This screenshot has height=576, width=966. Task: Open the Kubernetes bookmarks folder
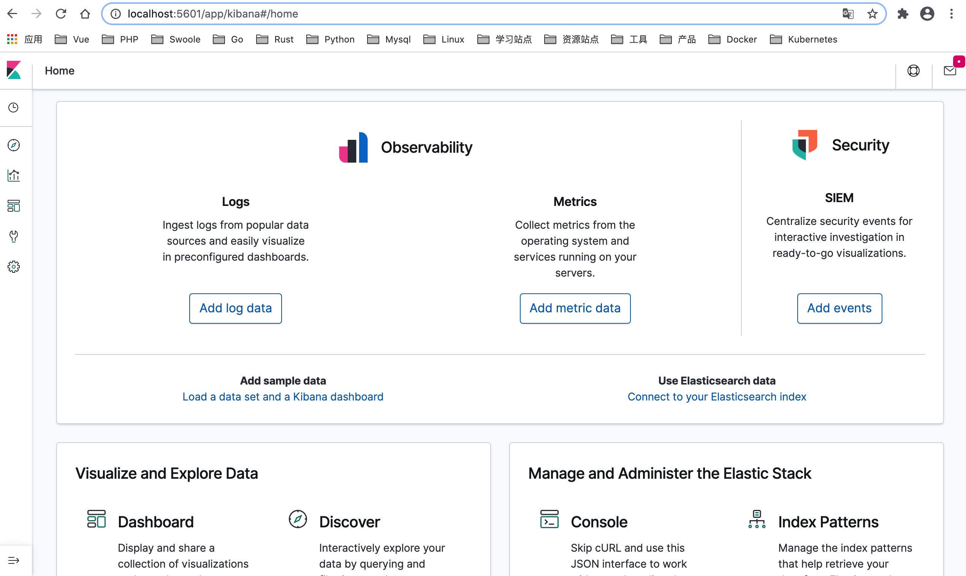click(x=803, y=39)
